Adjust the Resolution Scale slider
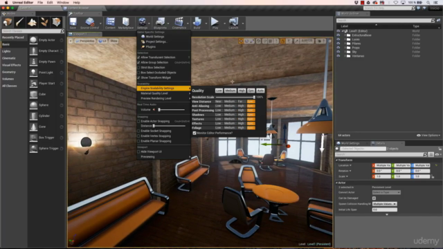The width and height of the screenshot is (443, 249). pos(235,97)
